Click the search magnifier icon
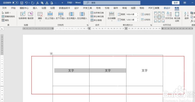This screenshot has width=195, height=102. click(x=88, y=2)
